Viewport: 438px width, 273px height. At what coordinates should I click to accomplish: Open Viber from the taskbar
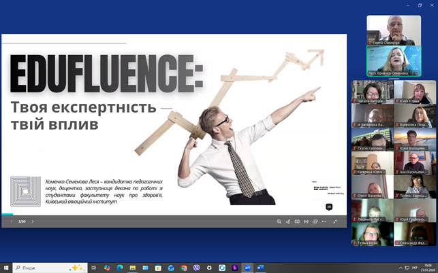tap(196, 268)
